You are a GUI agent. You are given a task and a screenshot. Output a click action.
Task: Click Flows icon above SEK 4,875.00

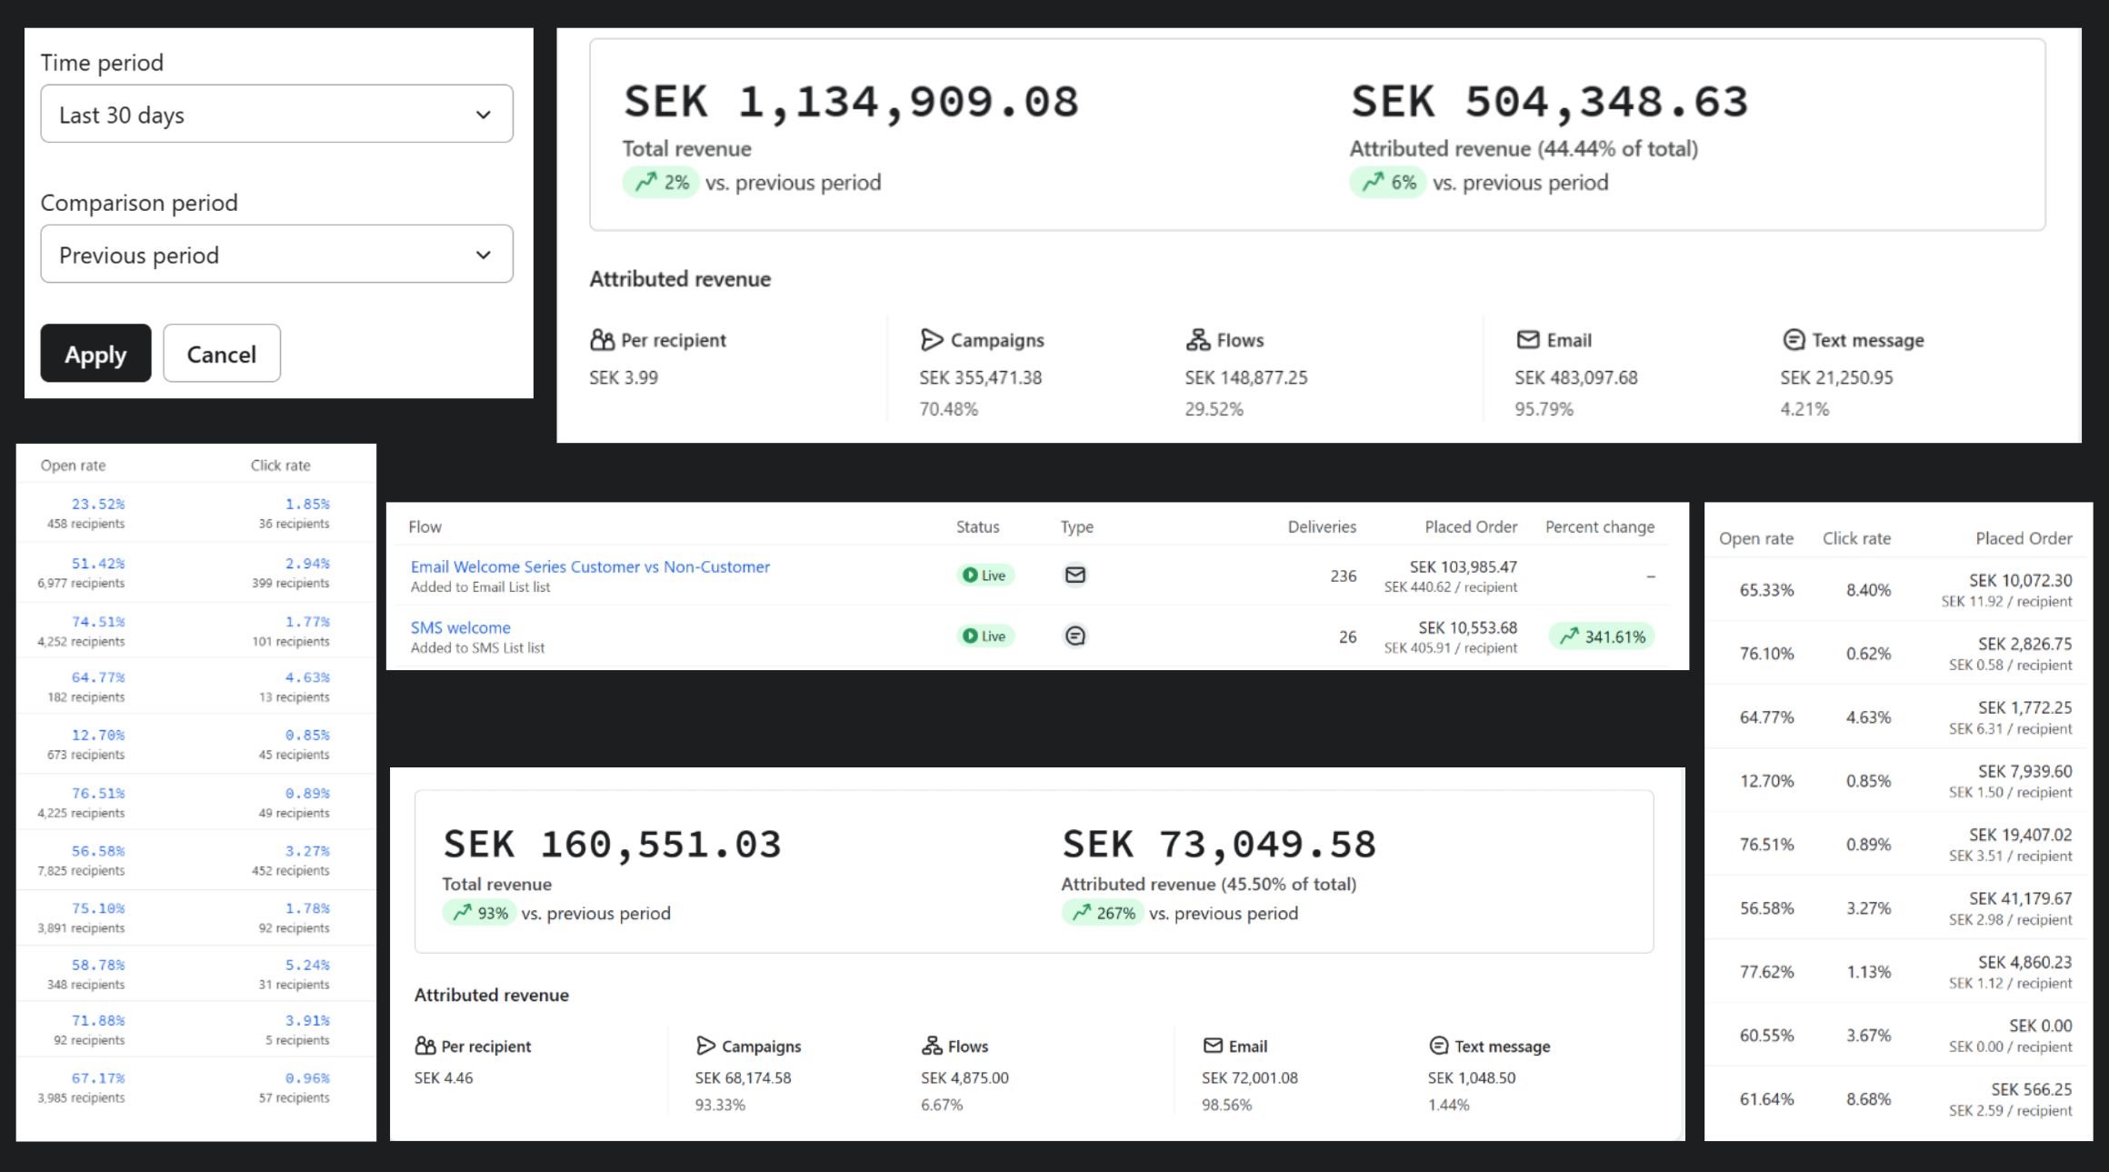[x=932, y=1046]
